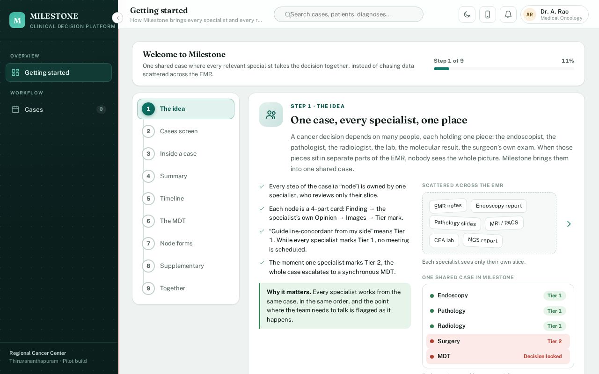Collapse the sidebar with chevron button
The width and height of the screenshot is (599, 374).
coord(117,18)
